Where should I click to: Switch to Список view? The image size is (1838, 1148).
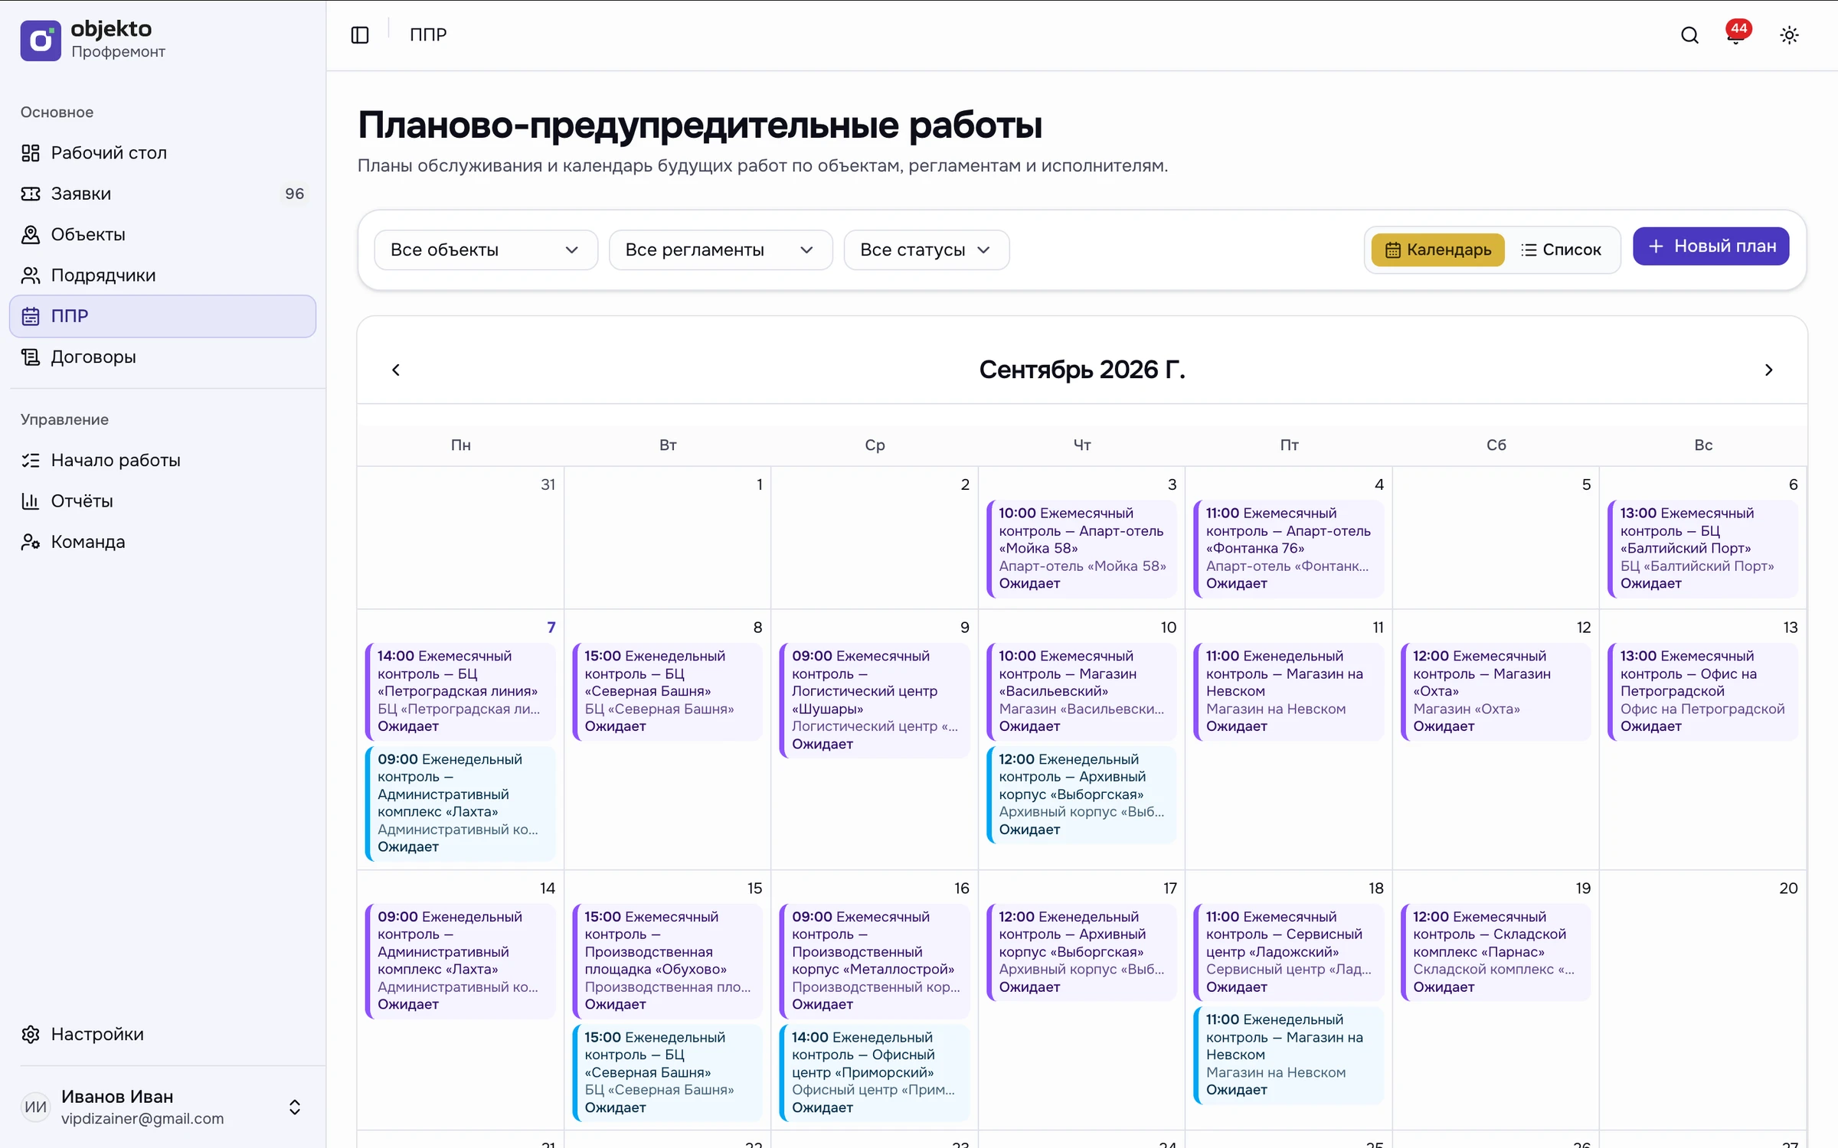point(1561,249)
